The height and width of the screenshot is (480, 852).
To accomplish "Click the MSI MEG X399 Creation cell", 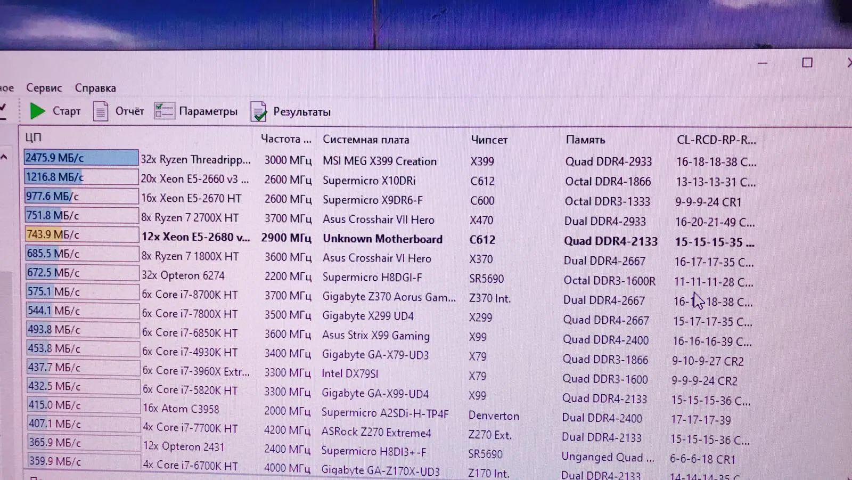I will 380,161.
